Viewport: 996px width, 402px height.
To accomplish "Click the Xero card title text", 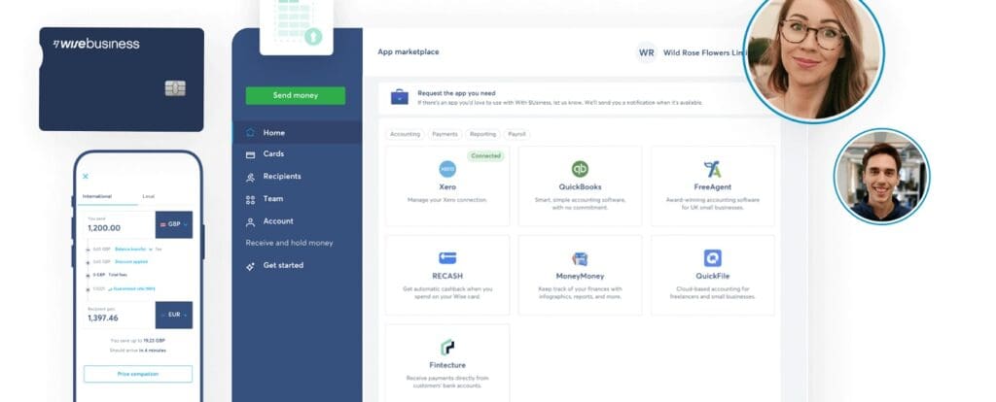I will 447,187.
